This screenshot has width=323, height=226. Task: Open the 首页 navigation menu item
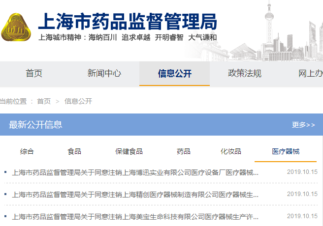pyautogui.click(x=34, y=74)
